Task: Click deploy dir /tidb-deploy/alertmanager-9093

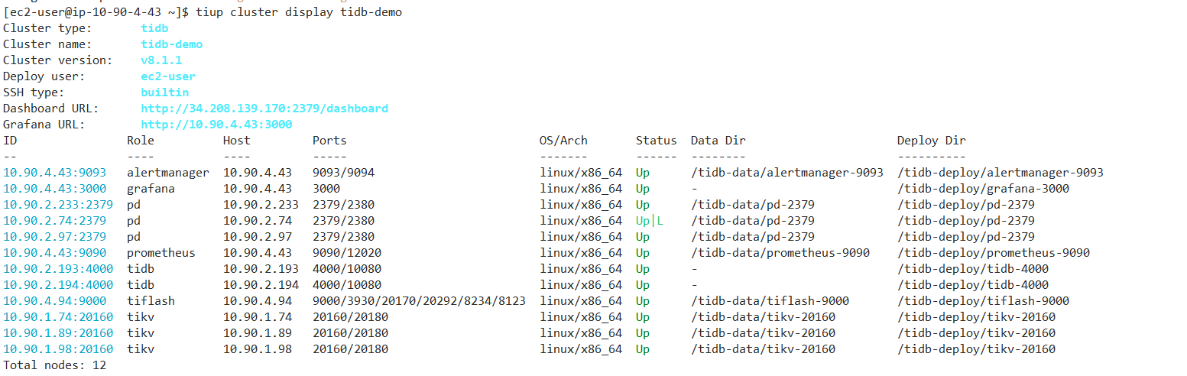Action: 1001,173
